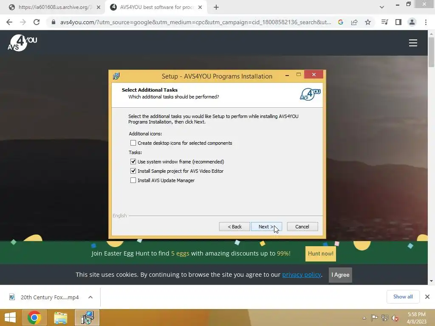
Task: Click the taskbar clock showing 5:58 PM
Action: [x=416, y=318]
